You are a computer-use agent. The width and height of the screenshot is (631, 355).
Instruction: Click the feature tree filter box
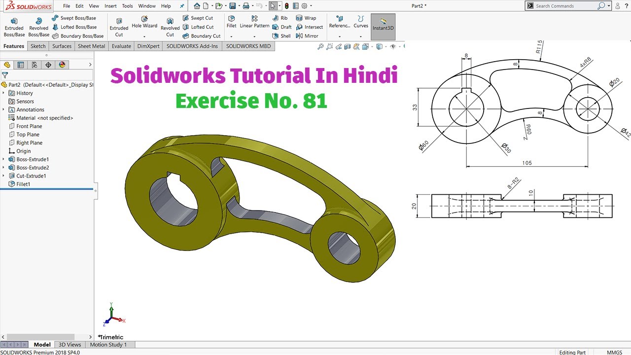point(47,75)
